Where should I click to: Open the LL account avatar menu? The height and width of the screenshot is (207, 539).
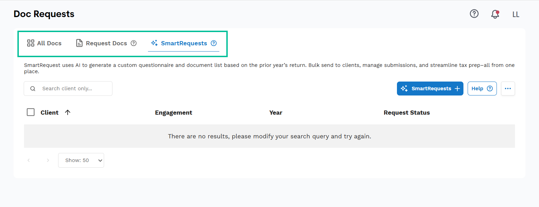(x=516, y=14)
